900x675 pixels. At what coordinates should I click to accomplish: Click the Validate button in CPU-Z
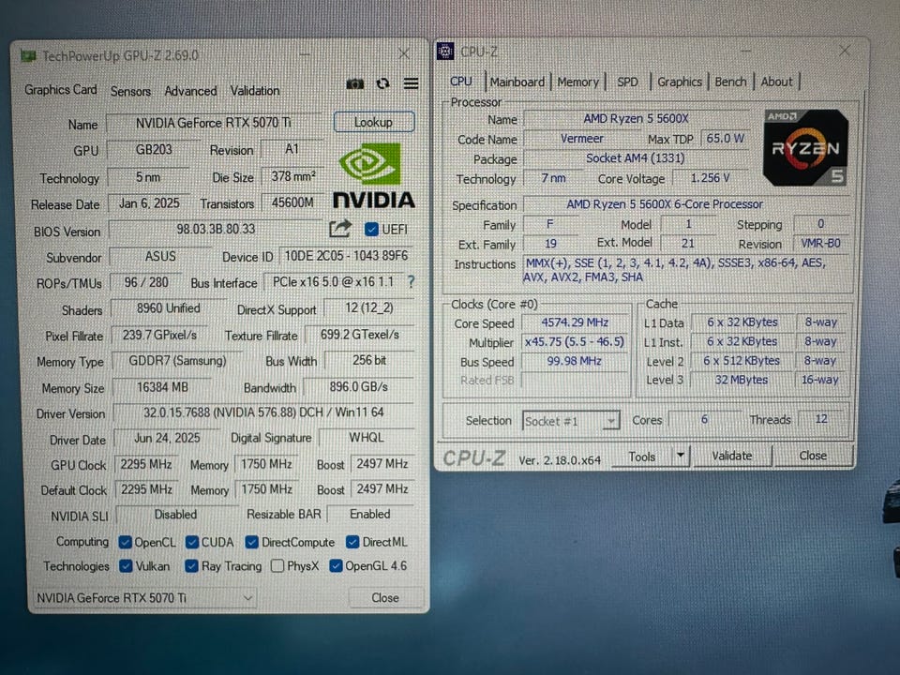pos(732,456)
